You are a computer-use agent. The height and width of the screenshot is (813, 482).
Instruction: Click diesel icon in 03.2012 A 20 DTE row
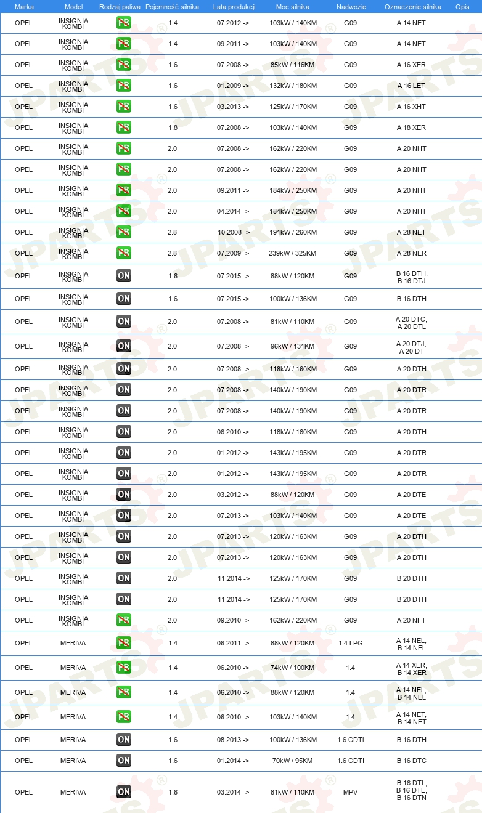click(124, 495)
